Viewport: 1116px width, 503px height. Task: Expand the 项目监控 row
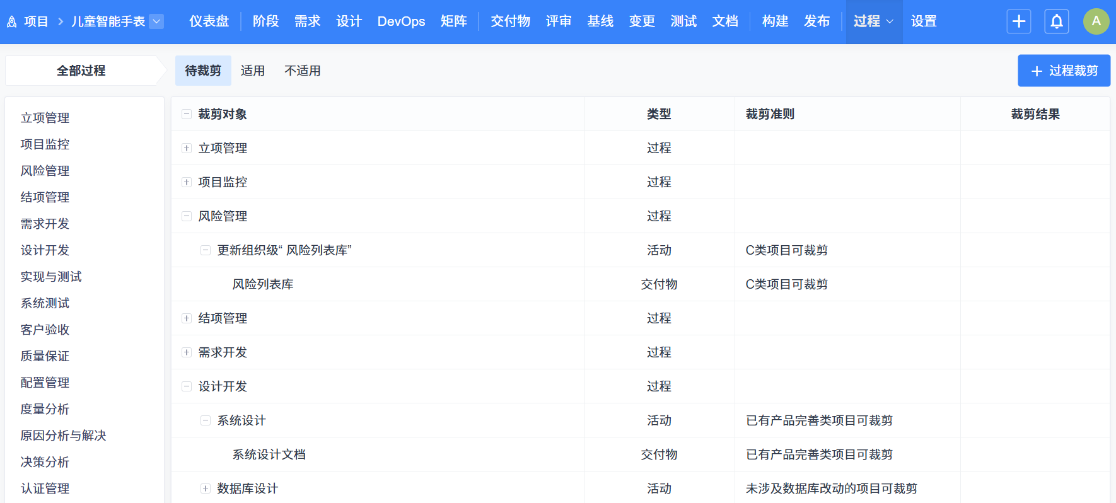point(187,182)
